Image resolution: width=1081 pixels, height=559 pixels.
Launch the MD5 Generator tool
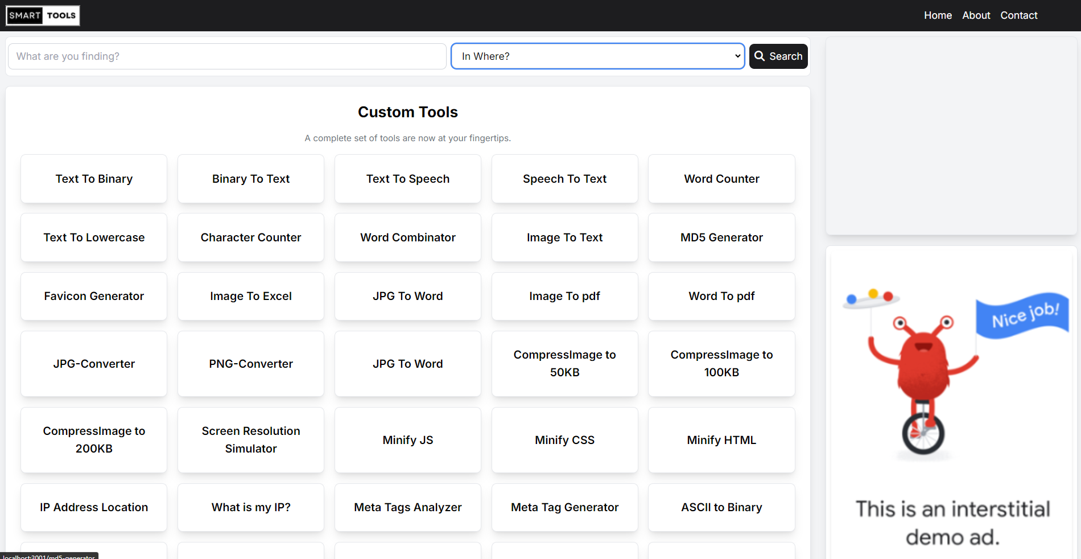click(x=721, y=237)
